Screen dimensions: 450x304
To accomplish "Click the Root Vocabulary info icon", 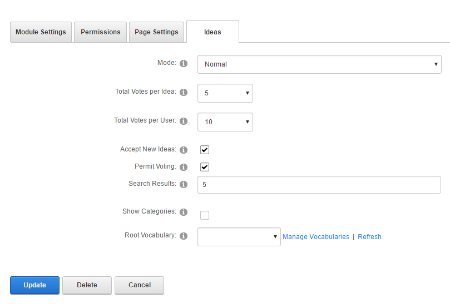I will (184, 236).
